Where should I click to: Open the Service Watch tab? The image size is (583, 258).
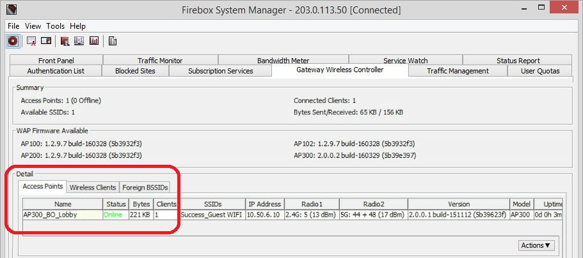406,60
